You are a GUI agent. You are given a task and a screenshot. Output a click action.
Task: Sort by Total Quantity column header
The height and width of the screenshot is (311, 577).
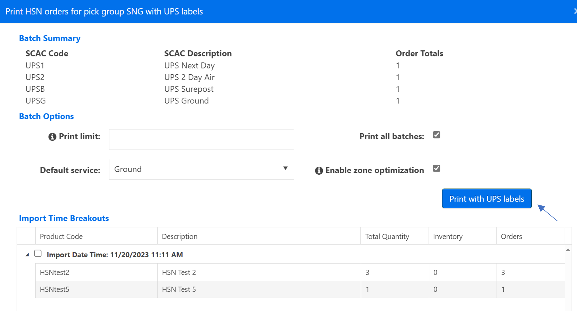387,236
